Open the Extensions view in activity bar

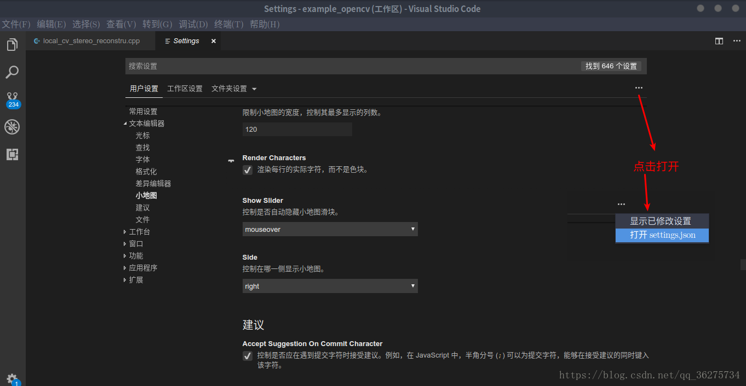12,154
